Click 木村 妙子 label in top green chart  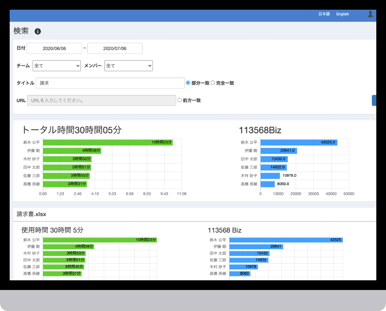coord(31,159)
